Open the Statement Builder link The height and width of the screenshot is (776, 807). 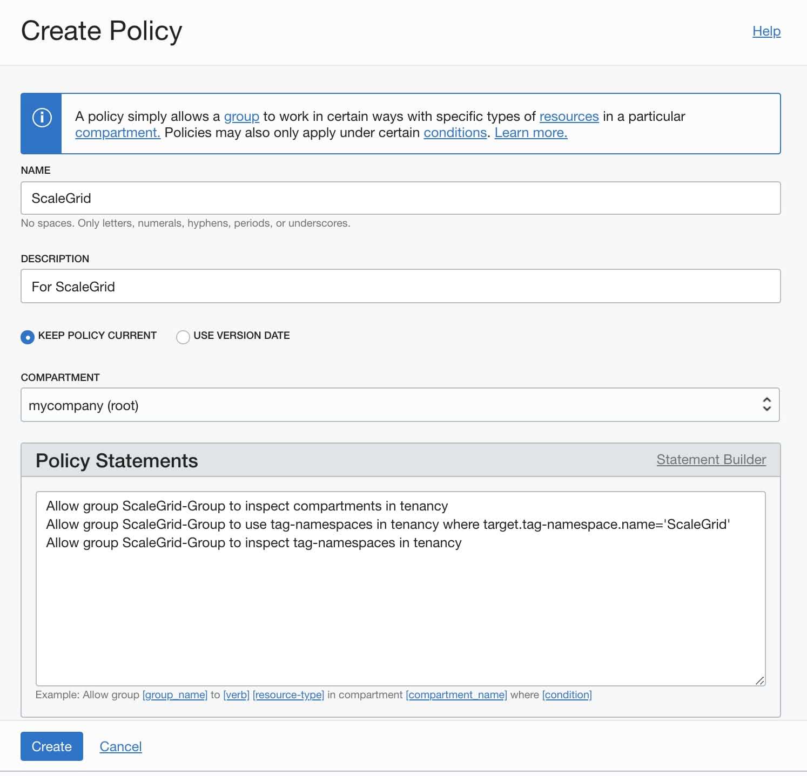[x=711, y=460]
